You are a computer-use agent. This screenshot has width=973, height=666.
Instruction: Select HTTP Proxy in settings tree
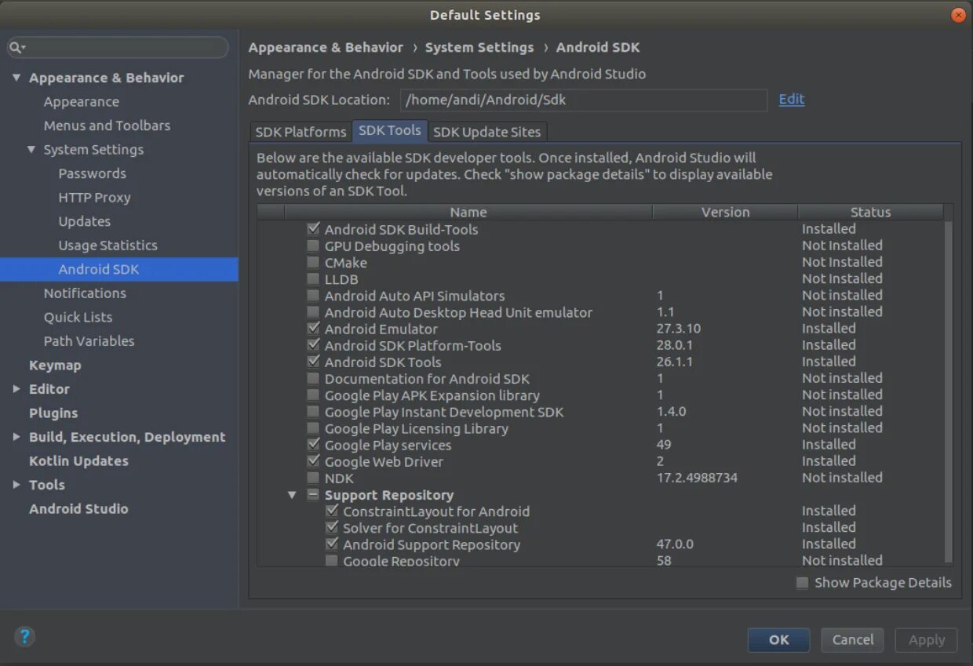point(94,198)
